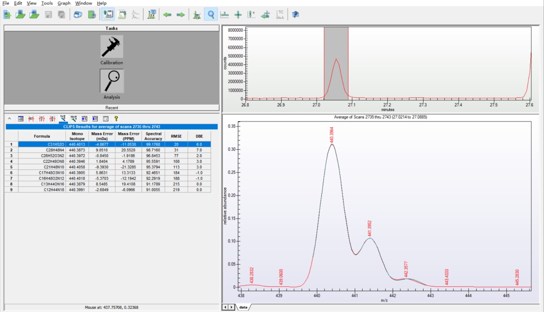This screenshot has width=544, height=312.
Task: Click the results table view icon
Action: click(x=21, y=118)
